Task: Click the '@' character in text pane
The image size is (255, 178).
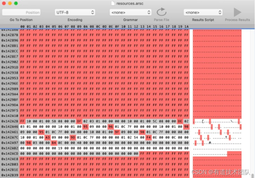Action: pos(210,143)
